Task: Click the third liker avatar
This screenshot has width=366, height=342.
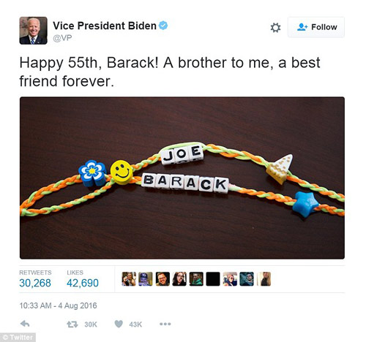Action: pos(163,279)
